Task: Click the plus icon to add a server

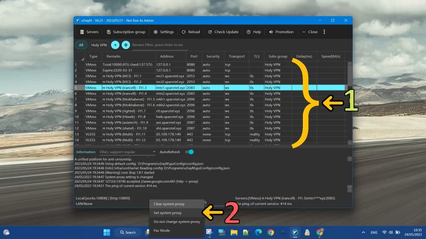Action: point(115,45)
